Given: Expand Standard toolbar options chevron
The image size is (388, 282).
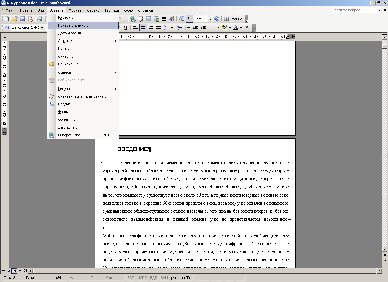Looking at the screenshot, I should point(246,19).
